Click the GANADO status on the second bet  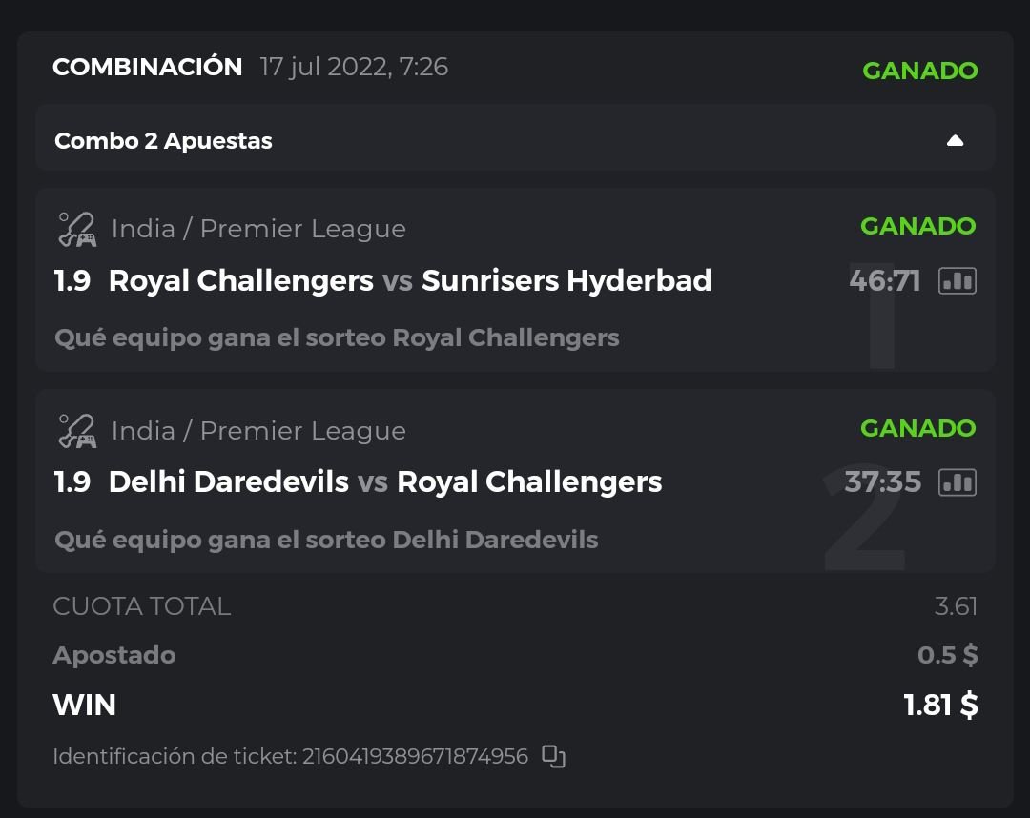[x=917, y=428]
